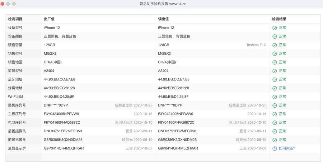Click the green check icon in 硬盘容量 row
Viewport: 323px width, 162px height.
click(275, 45)
